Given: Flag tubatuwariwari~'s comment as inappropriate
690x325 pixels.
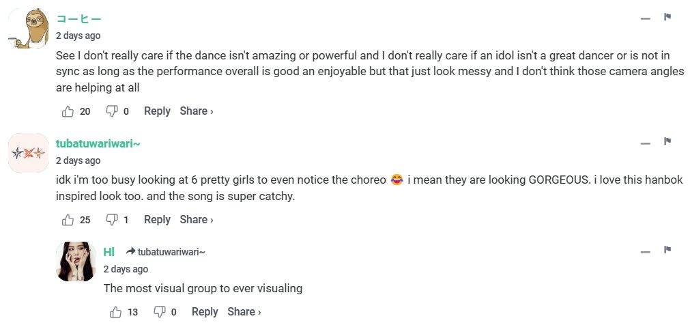Looking at the screenshot, I should click(668, 142).
